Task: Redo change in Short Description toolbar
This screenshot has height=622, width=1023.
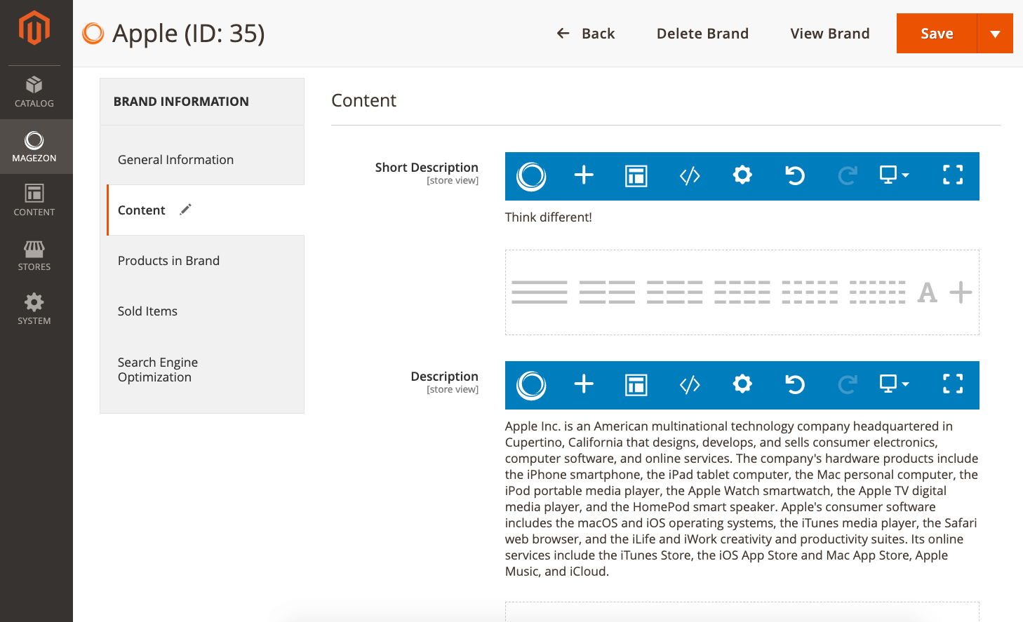Action: tap(848, 175)
